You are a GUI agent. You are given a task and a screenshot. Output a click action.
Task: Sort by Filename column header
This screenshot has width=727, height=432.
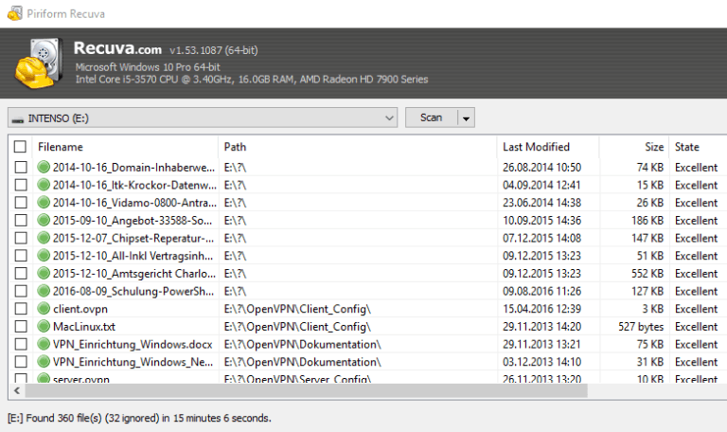click(x=125, y=147)
